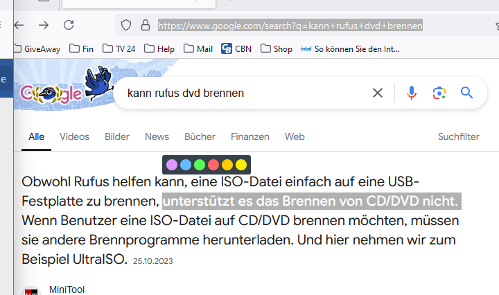Reload the current page
The image size is (499, 295).
tap(69, 25)
